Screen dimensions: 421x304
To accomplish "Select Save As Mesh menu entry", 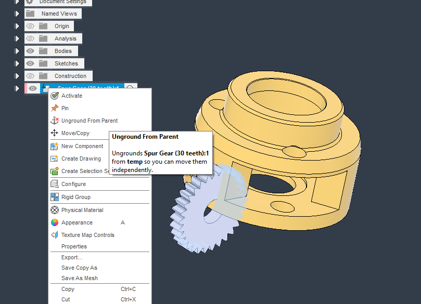I will point(100,278).
